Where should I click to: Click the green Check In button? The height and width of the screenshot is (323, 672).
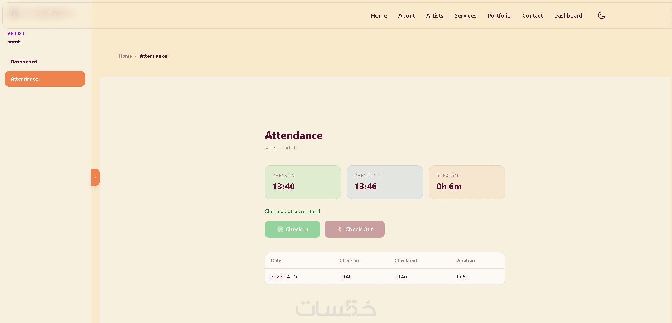[292, 229]
